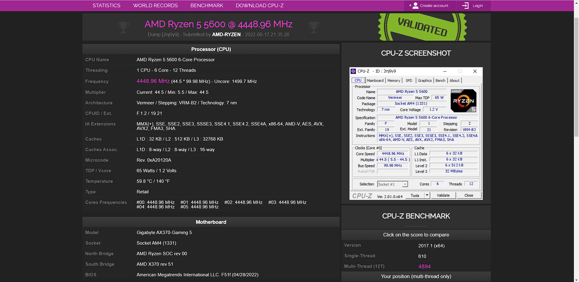
Task: Click Gigabyte AX370-Gaming 5 model text
Action: click(164, 233)
